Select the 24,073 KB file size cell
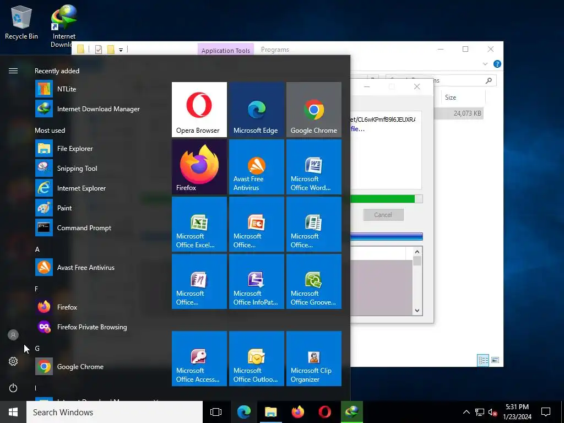This screenshot has height=423, width=564. [x=467, y=113]
